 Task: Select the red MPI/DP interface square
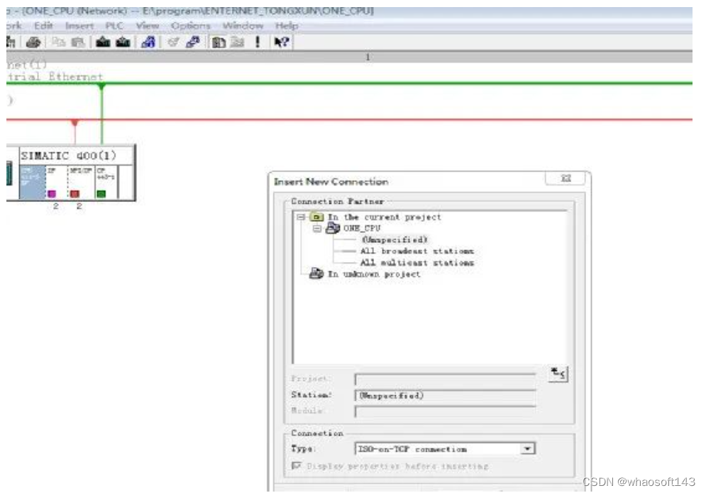75,193
